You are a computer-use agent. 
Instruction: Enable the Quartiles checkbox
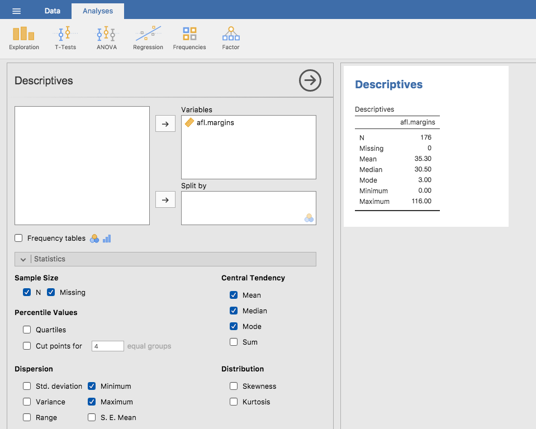tap(27, 330)
